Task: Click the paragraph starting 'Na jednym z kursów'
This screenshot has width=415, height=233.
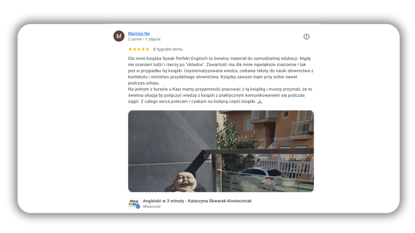Action: pos(220,95)
